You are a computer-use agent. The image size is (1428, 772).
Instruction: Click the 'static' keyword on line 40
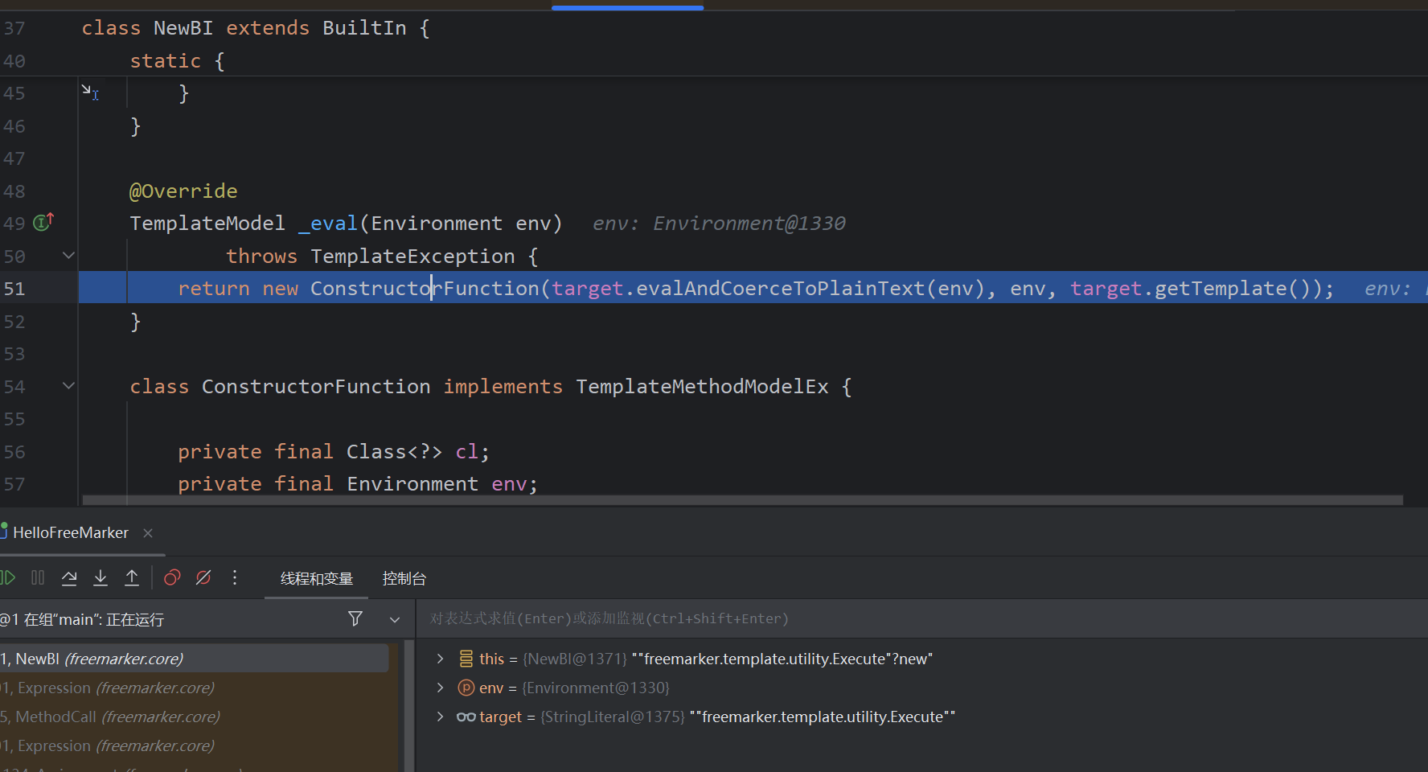click(166, 61)
